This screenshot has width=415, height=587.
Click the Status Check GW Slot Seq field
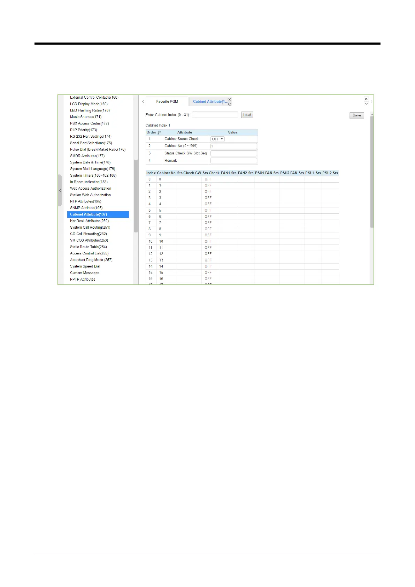click(x=233, y=153)
